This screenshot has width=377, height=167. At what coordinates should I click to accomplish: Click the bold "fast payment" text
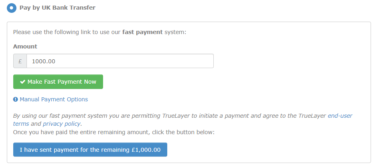pos(142,32)
